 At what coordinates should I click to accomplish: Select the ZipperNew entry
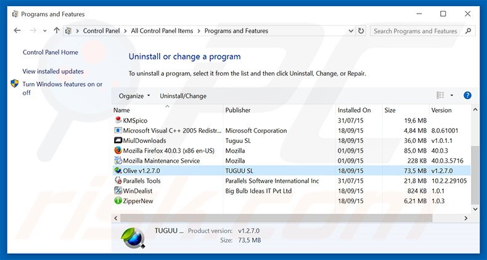(291, 201)
